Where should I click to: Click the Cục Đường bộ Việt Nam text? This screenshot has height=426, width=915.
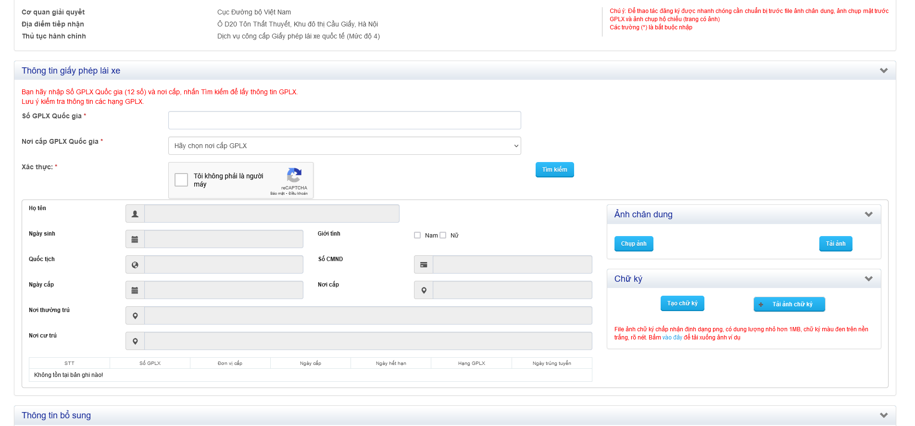[254, 12]
